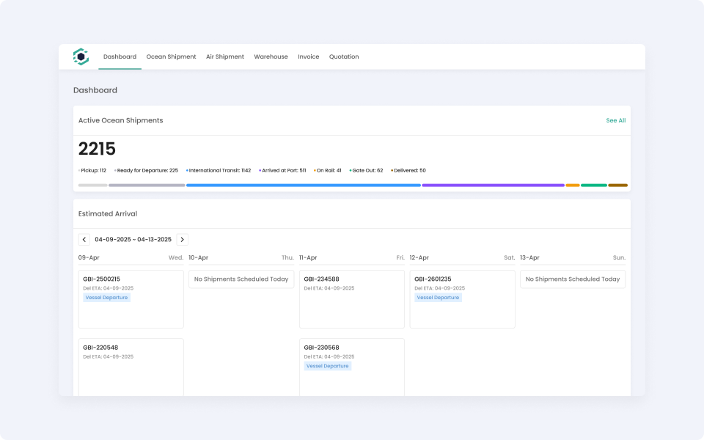
Task: Open shipment card GBI-234588
Action: tap(352, 299)
